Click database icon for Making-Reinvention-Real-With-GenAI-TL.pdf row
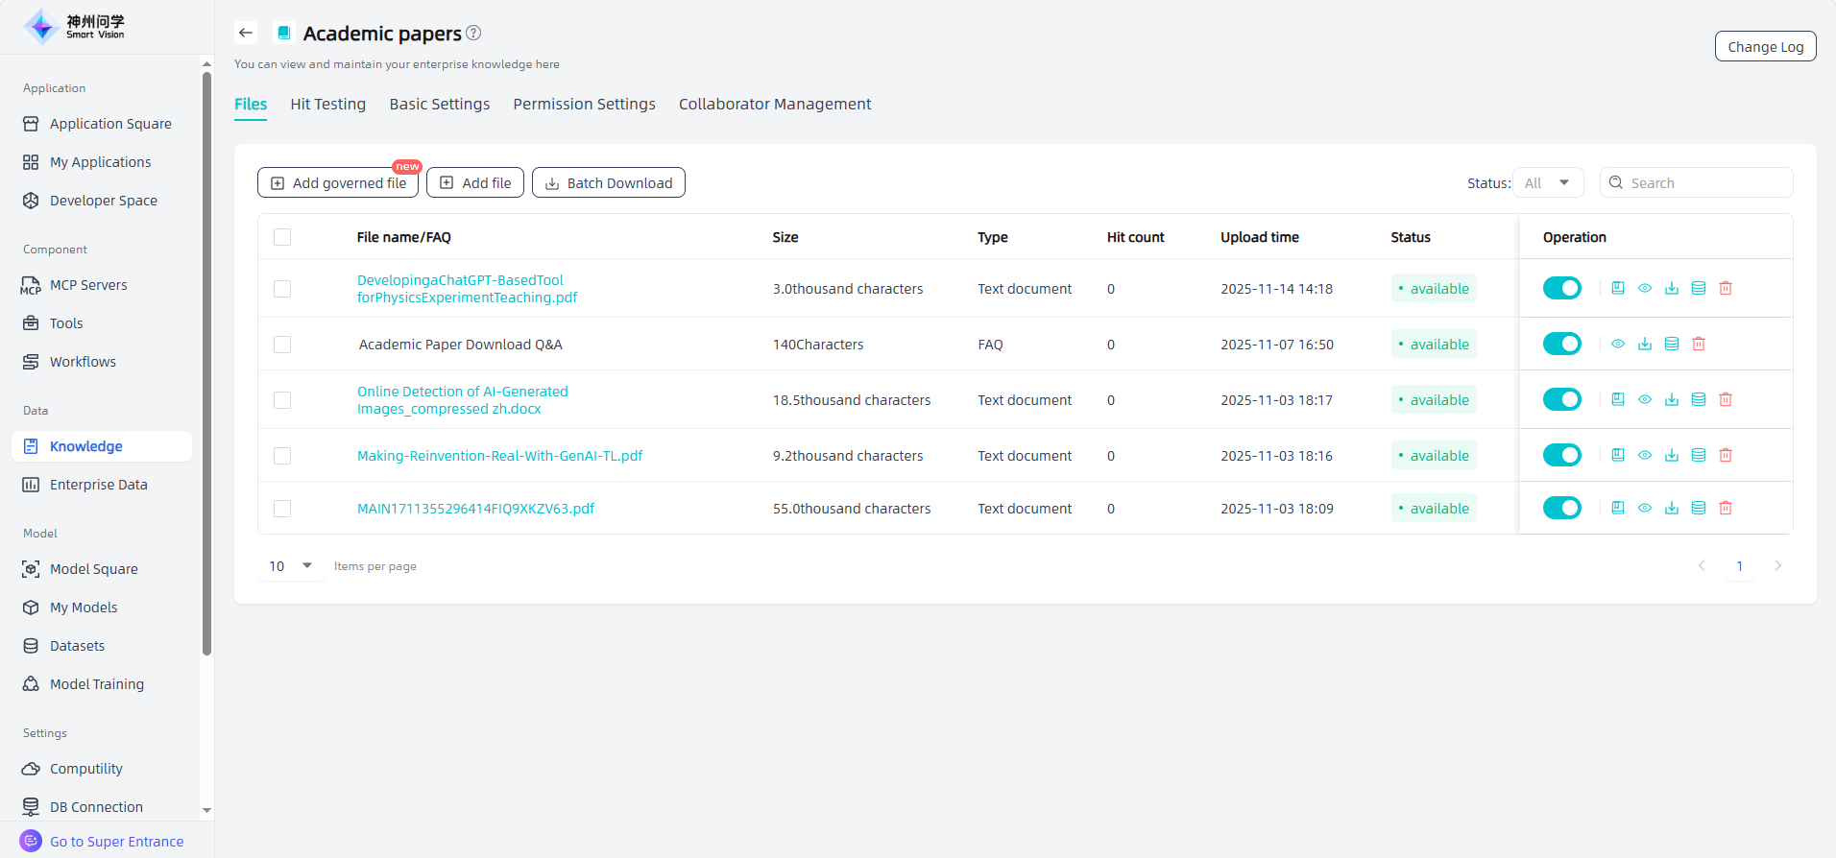Screen dimensions: 1836x858 coord(1698,455)
